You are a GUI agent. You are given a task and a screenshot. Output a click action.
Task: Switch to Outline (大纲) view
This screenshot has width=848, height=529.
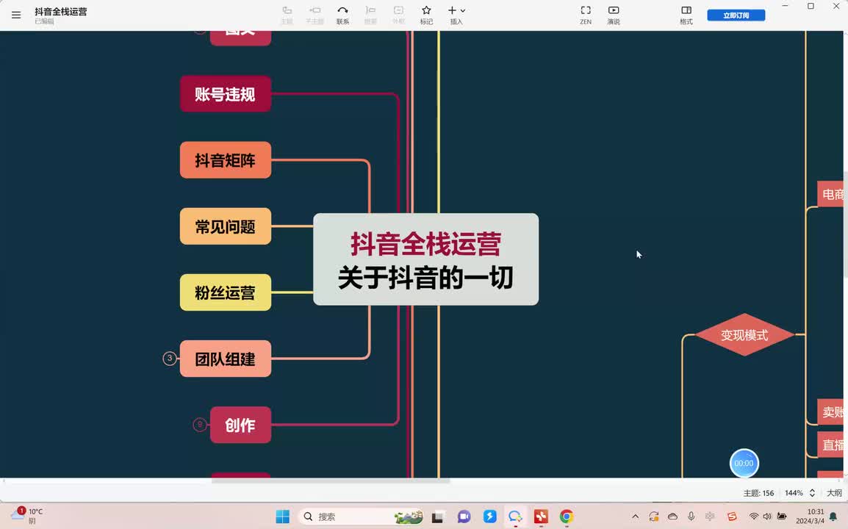tap(834, 493)
